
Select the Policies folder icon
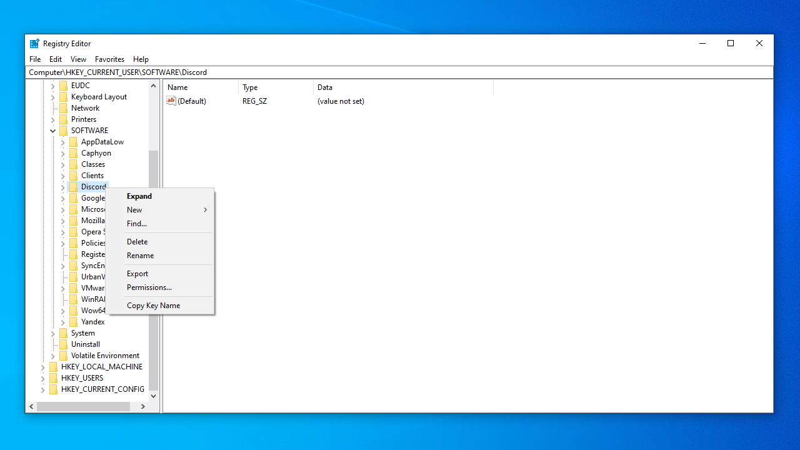[x=73, y=243]
